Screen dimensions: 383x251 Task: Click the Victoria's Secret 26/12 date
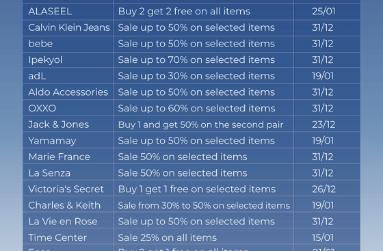pyautogui.click(x=323, y=189)
